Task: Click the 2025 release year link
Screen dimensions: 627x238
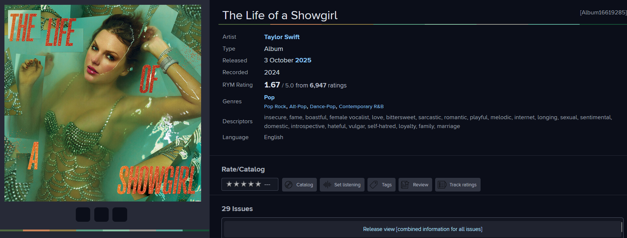Action: coord(303,60)
